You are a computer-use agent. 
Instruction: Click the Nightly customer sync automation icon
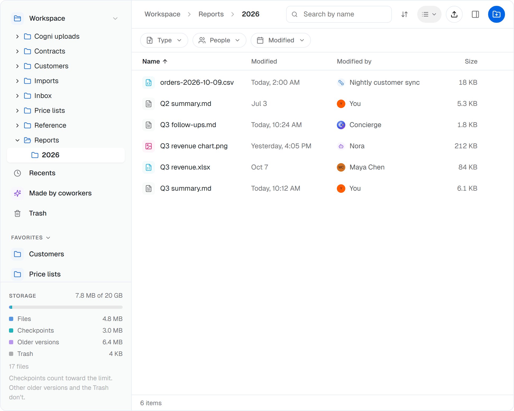[341, 83]
